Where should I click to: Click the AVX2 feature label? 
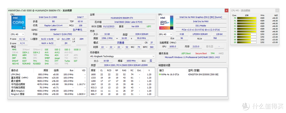point(57,52)
